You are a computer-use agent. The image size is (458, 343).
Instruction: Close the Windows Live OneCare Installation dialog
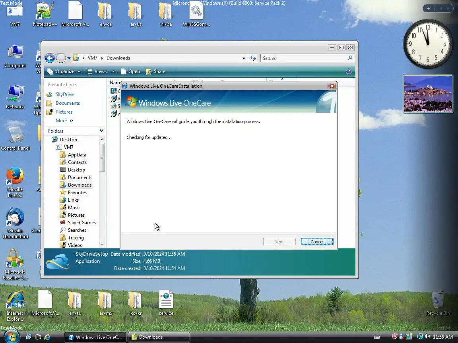331,86
